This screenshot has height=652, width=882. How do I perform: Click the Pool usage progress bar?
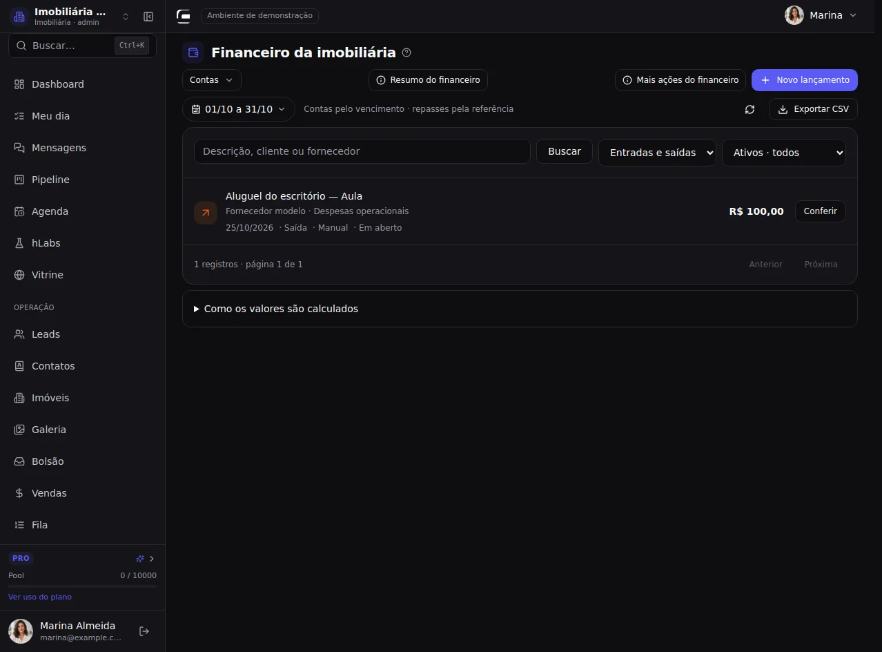[82, 586]
